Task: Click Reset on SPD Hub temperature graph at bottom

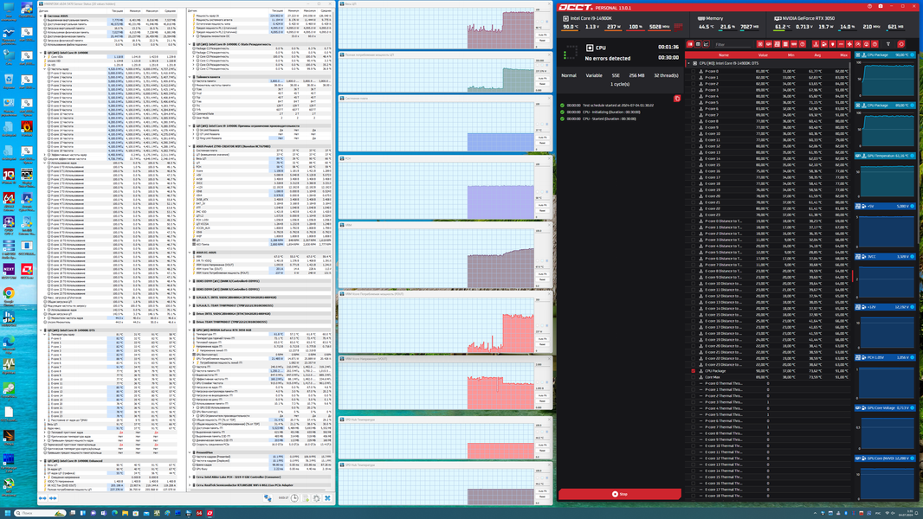Action: click(543, 497)
